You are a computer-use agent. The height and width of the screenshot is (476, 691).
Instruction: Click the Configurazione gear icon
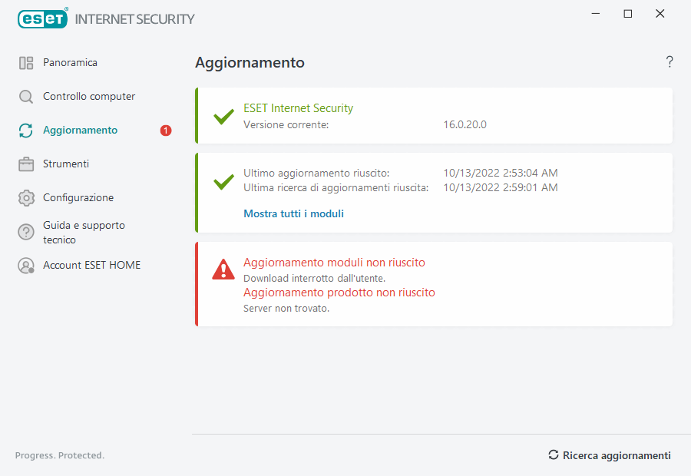[26, 198]
